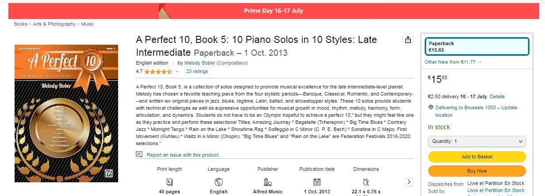Click the Publisher building icon
Image resolution: width=545 pixels, height=196 pixels.
pos(268,182)
